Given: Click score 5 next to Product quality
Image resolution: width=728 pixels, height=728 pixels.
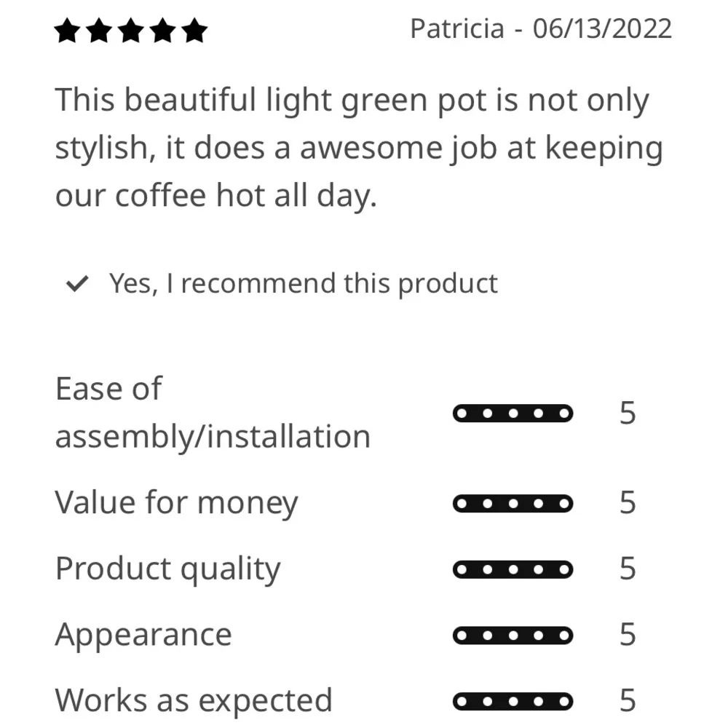Looking at the screenshot, I should [628, 569].
